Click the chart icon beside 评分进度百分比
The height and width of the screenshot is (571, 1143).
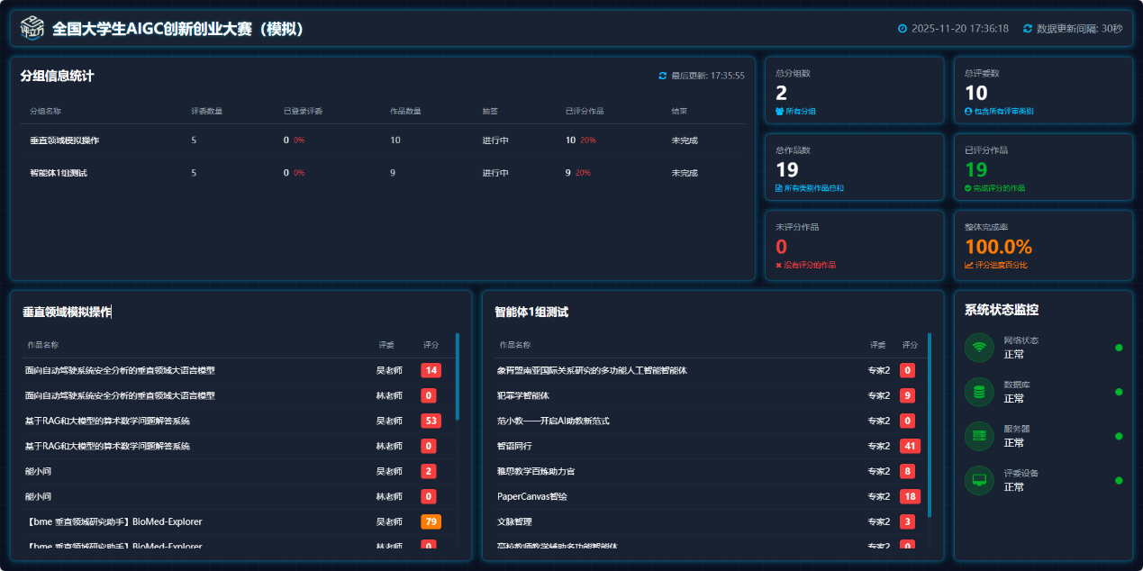[x=969, y=266]
